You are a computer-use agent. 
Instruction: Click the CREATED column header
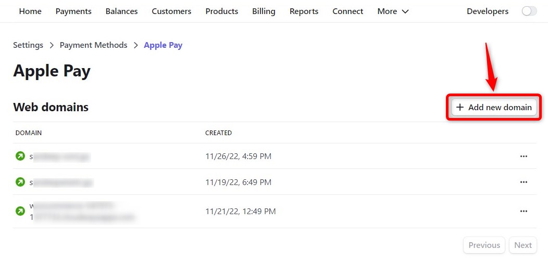[218, 133]
